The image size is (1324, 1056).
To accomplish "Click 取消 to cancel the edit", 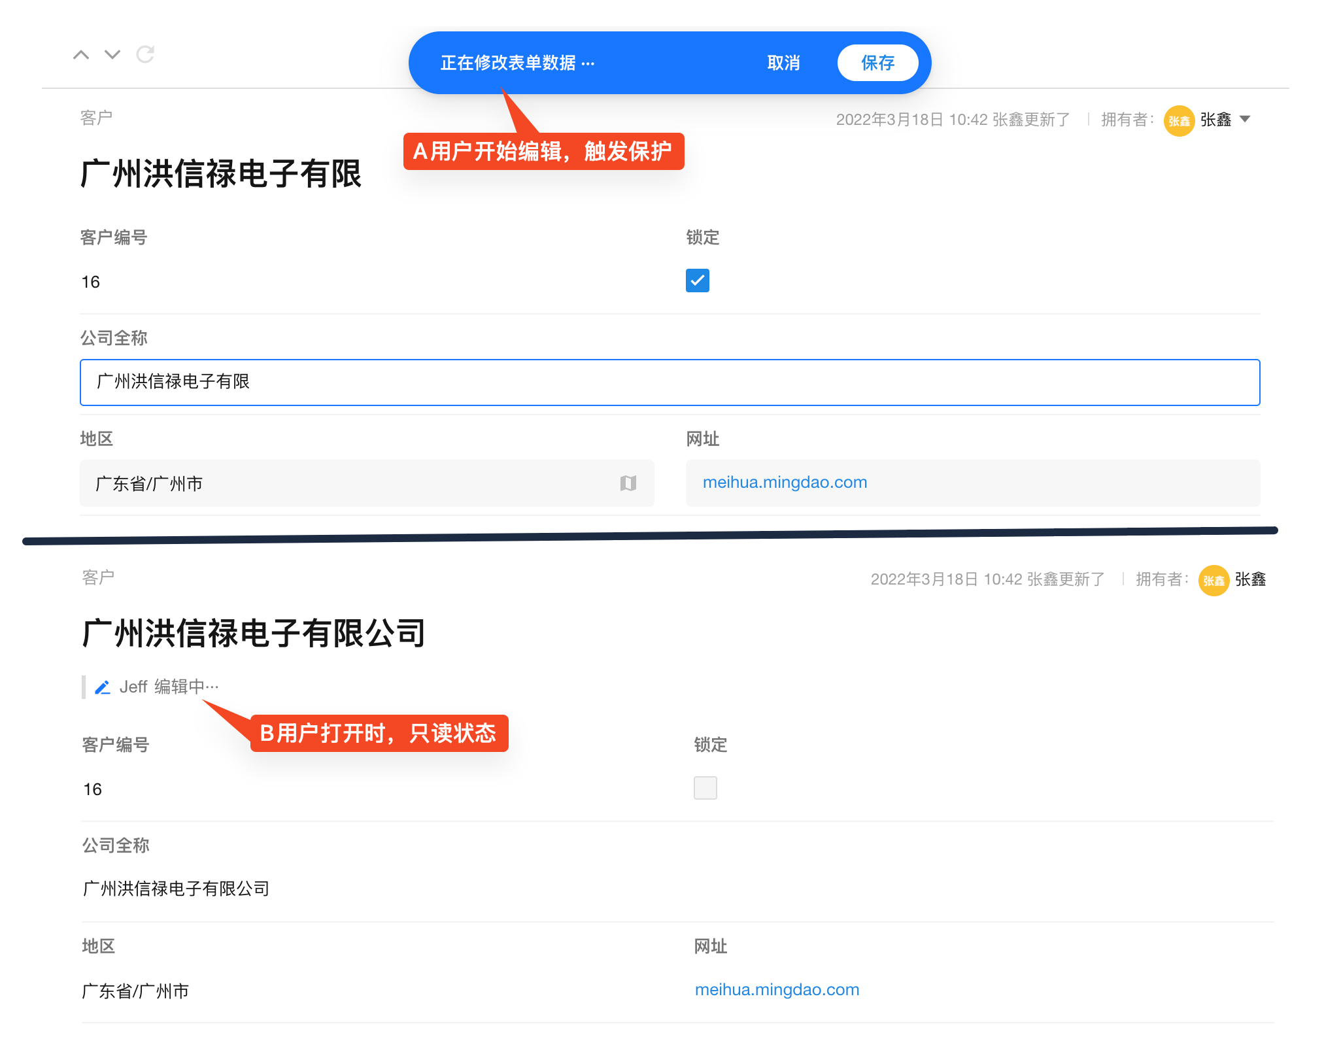I will 783,63.
